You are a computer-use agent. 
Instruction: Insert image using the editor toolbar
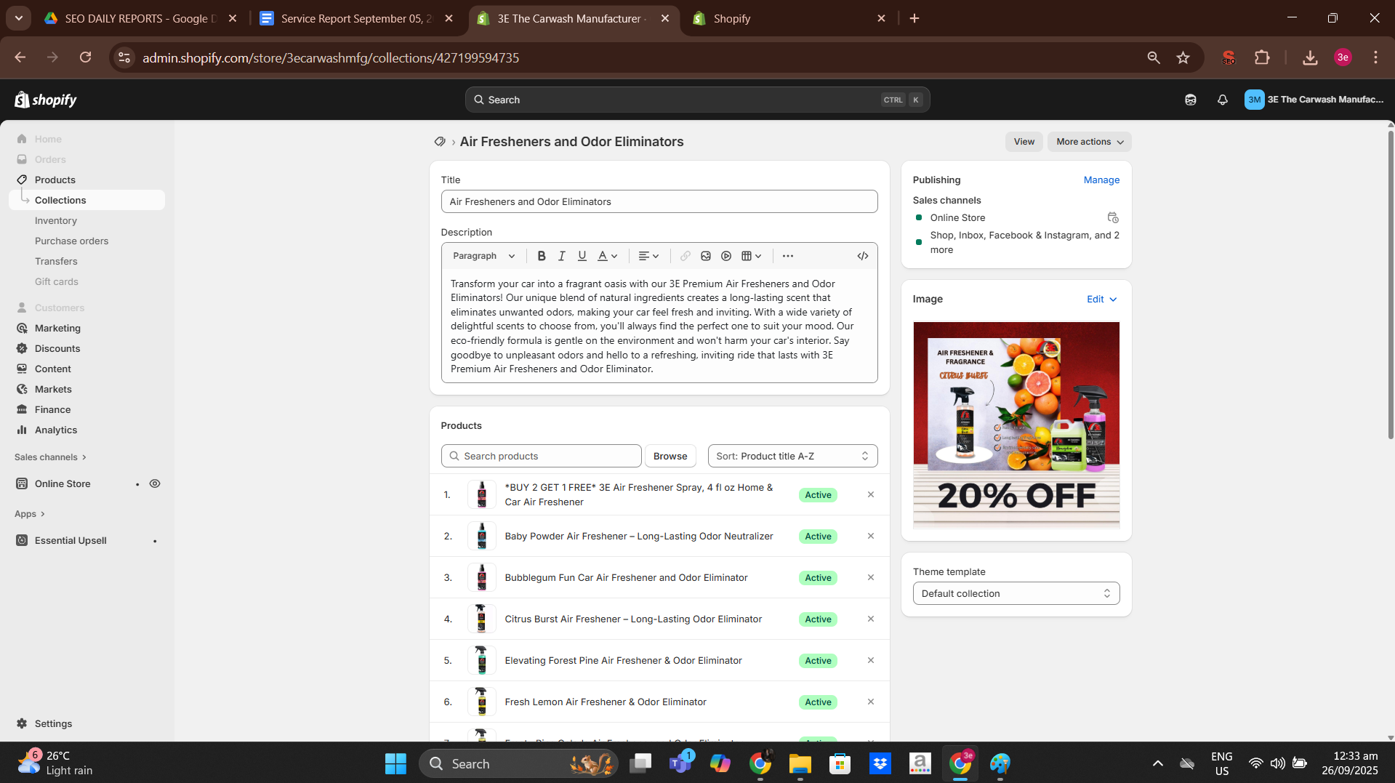tap(706, 256)
